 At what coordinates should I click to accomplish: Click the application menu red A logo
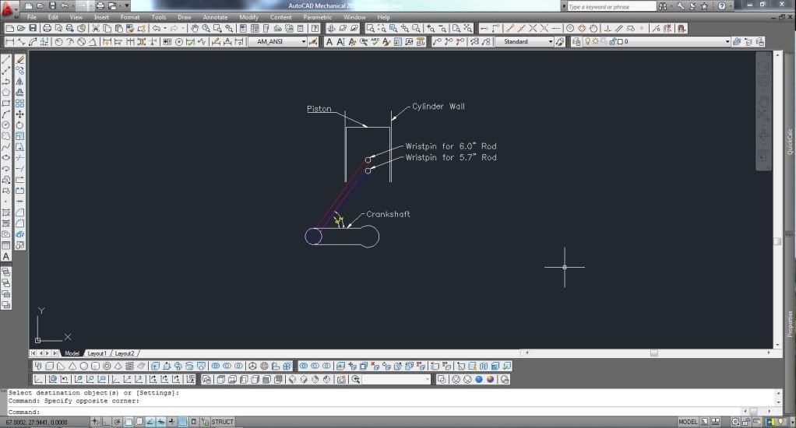[x=10, y=9]
